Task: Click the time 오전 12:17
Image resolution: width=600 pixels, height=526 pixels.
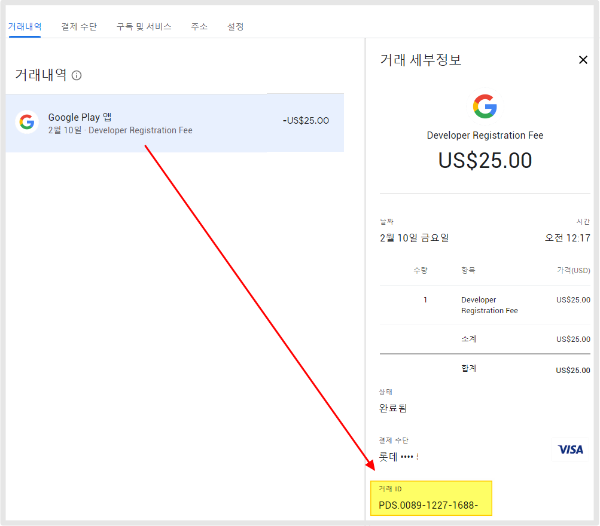Action: tap(568, 238)
